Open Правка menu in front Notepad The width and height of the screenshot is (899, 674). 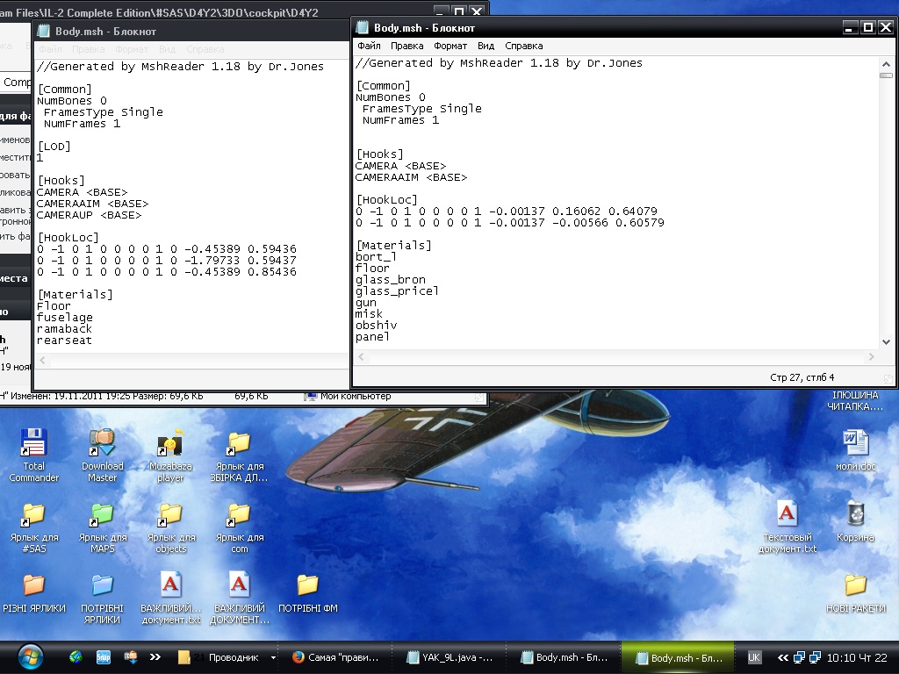[407, 46]
